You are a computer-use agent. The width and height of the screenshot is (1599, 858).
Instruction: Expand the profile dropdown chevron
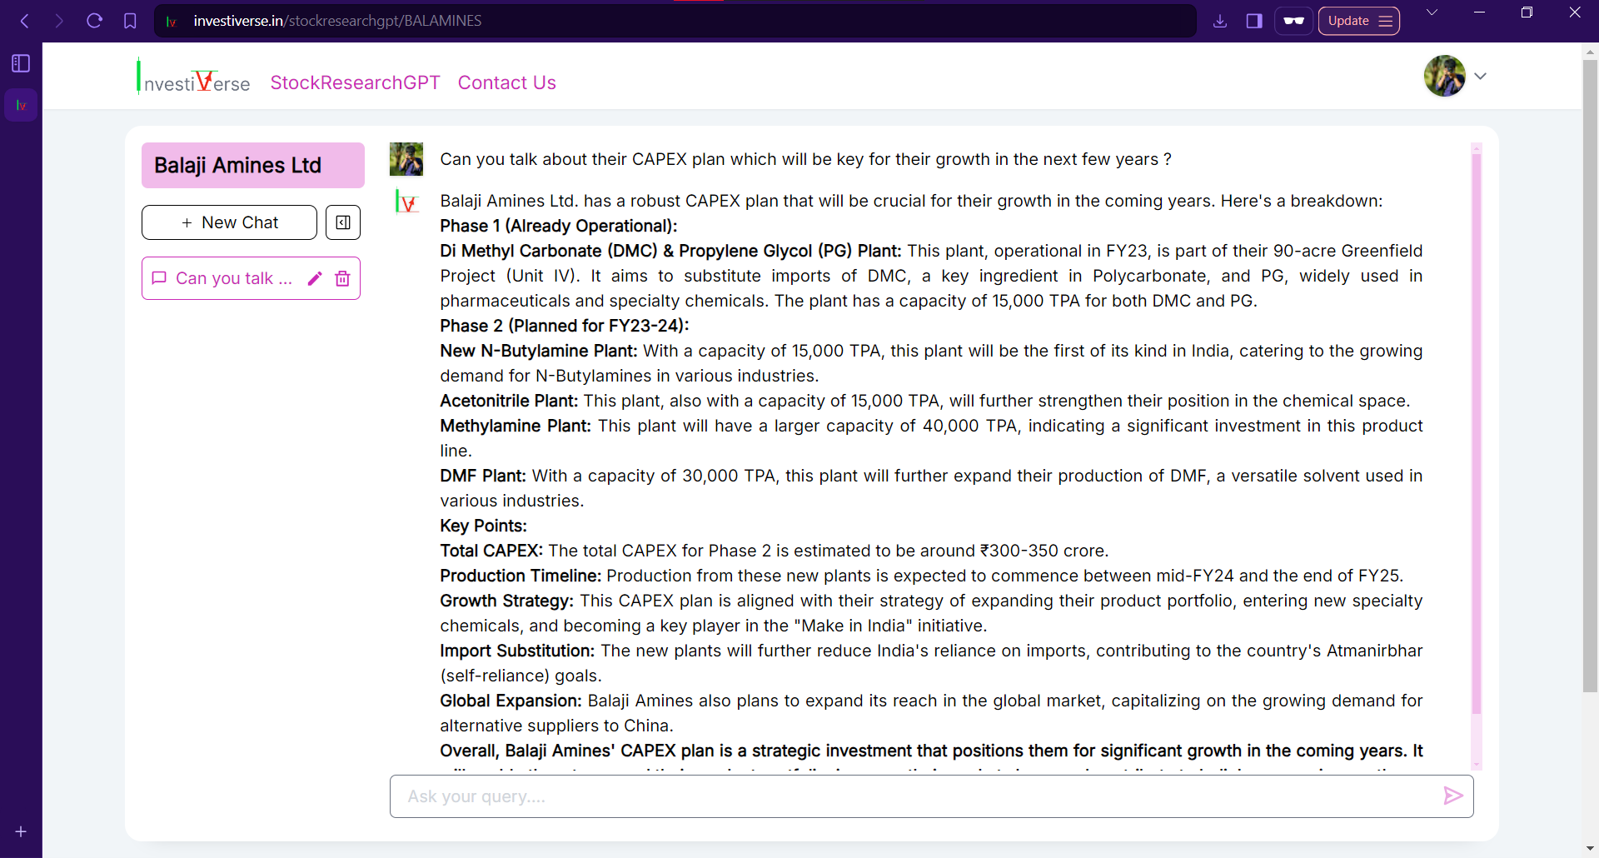click(1480, 76)
